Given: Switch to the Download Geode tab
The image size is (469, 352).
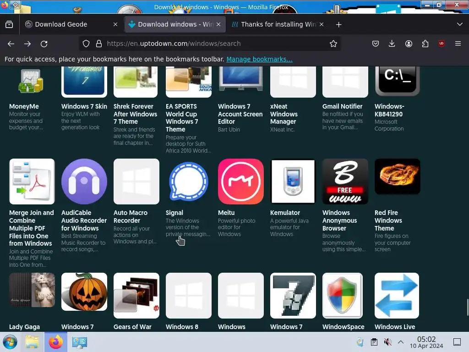Looking at the screenshot, I should click(x=72, y=25).
